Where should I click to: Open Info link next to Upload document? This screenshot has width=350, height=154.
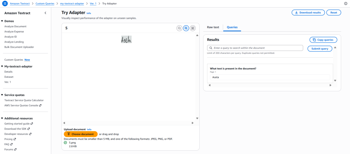pyautogui.click(x=89, y=129)
